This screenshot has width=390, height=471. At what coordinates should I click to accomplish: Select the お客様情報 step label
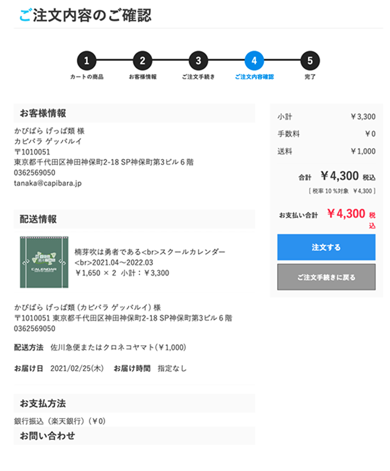[143, 77]
